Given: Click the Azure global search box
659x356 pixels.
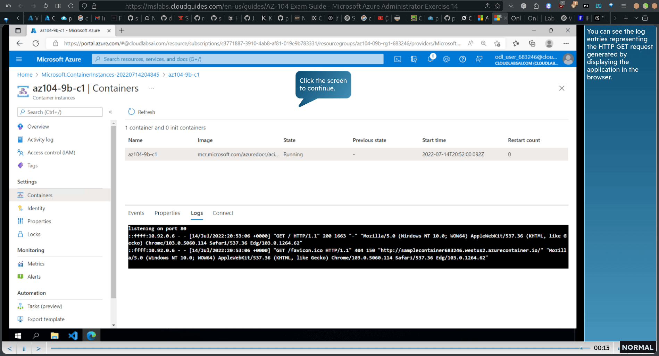Looking at the screenshot, I should click(x=238, y=59).
